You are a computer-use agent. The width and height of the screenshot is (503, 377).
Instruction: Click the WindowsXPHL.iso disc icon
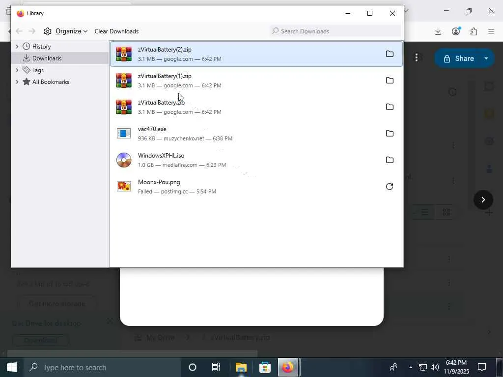coord(124,160)
